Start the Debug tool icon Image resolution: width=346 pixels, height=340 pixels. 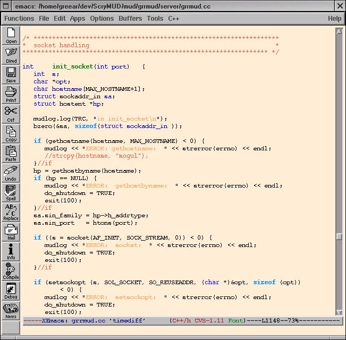[11, 290]
